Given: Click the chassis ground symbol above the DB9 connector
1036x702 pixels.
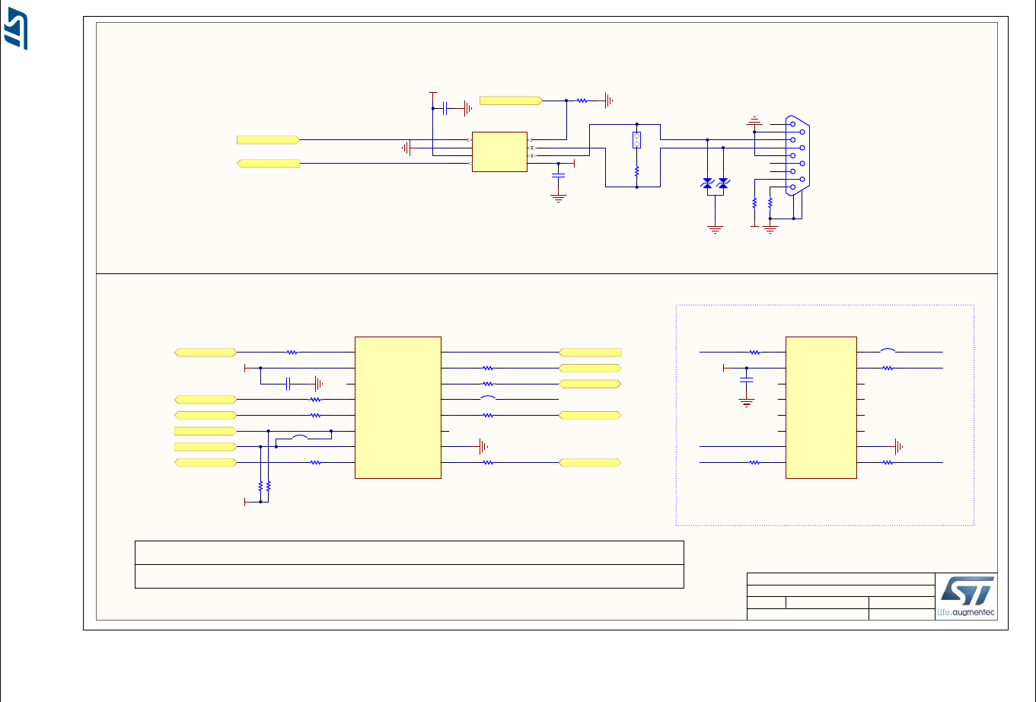Looking at the screenshot, I should tap(754, 120).
